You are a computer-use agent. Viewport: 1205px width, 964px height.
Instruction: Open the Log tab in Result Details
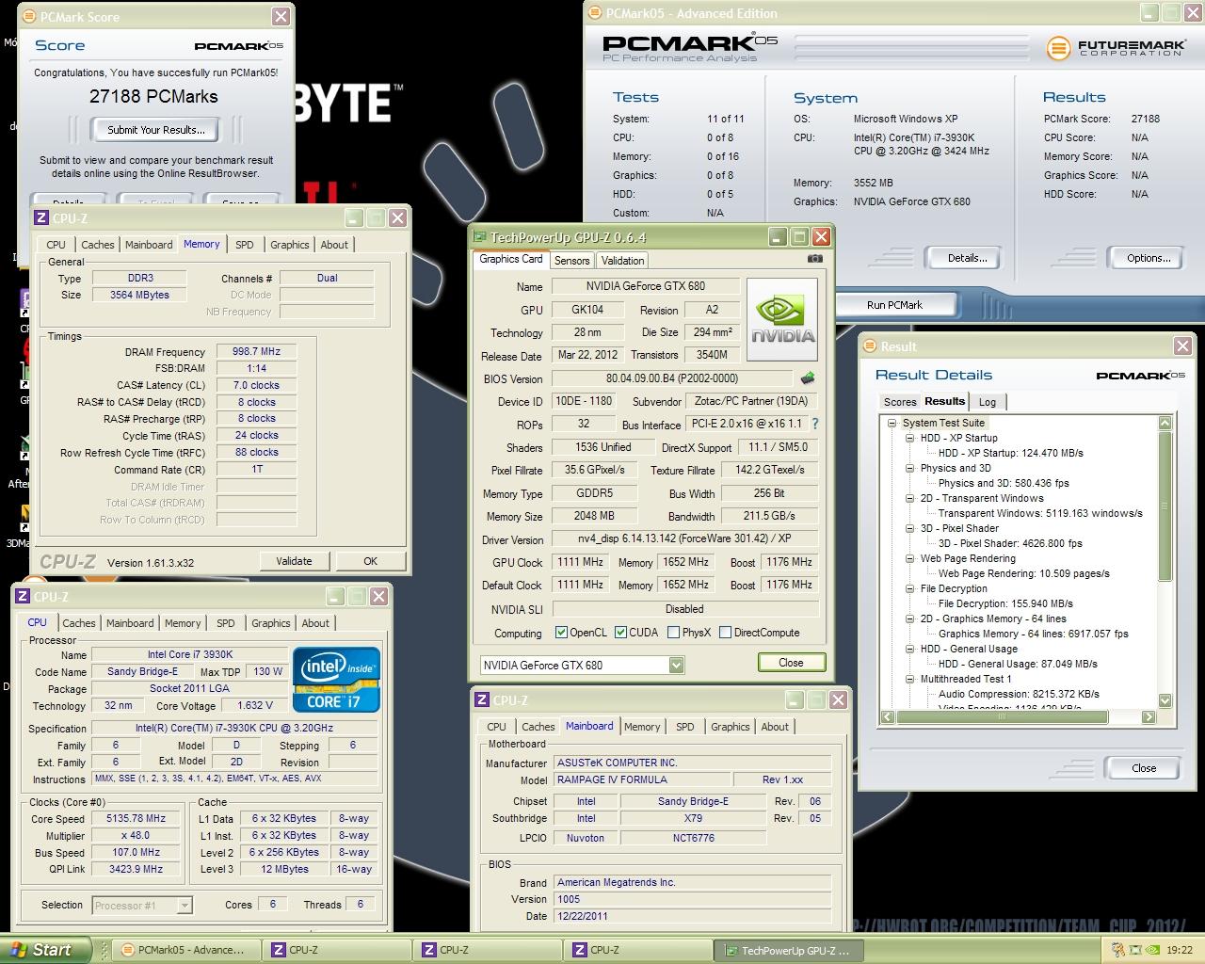coord(988,402)
